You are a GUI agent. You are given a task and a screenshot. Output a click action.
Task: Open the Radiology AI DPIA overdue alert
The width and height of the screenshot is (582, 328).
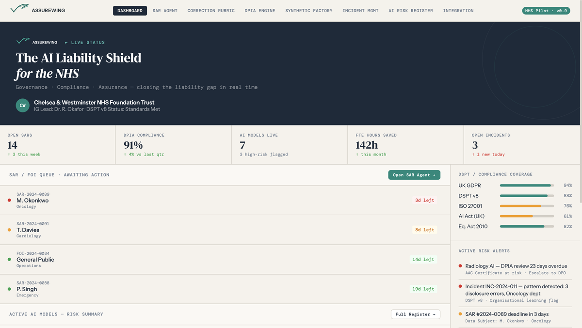coord(516,269)
